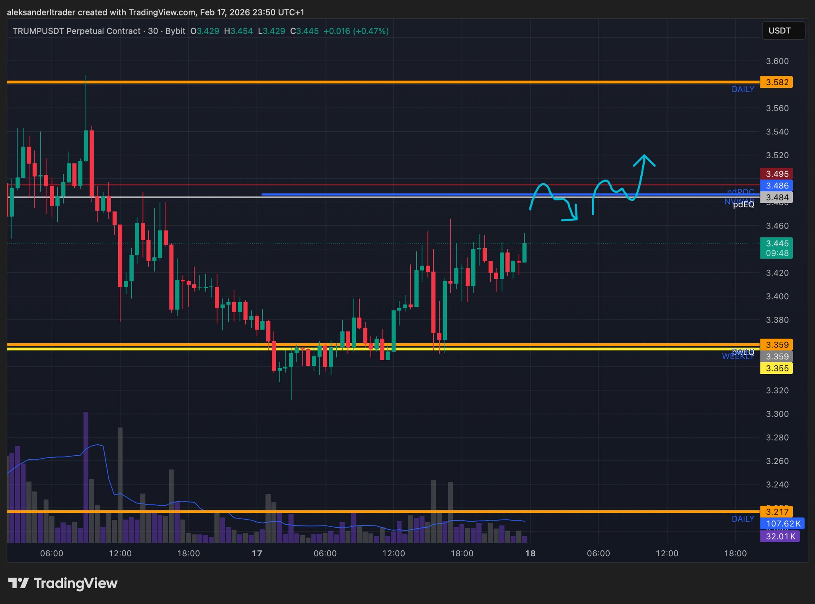Click the DAILY label under the 3.582 line
This screenshot has width=815, height=604.
tap(743, 89)
